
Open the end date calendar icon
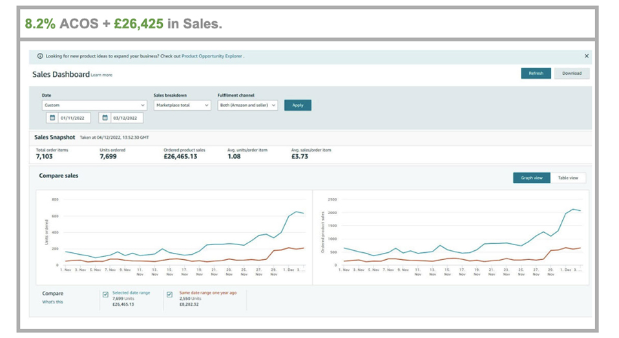tap(105, 118)
